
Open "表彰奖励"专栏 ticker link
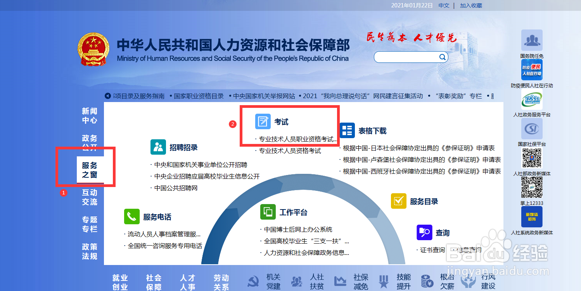click(458, 96)
